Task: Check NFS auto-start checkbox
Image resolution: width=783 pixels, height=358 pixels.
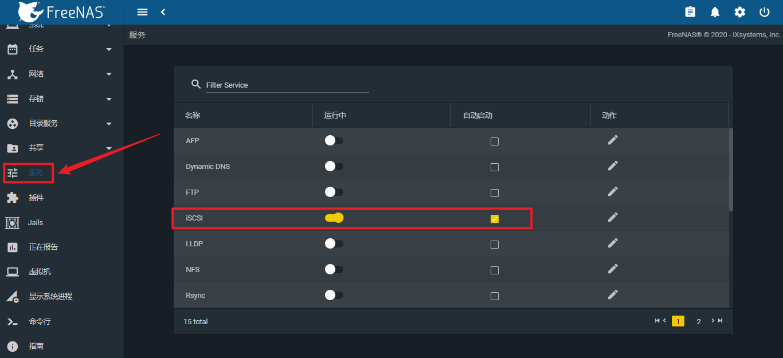Action: (495, 270)
